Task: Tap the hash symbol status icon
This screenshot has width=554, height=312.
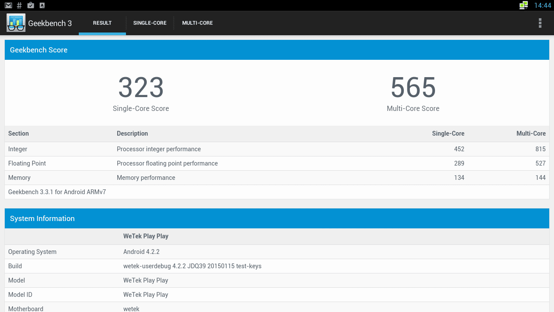Action: 19,6
